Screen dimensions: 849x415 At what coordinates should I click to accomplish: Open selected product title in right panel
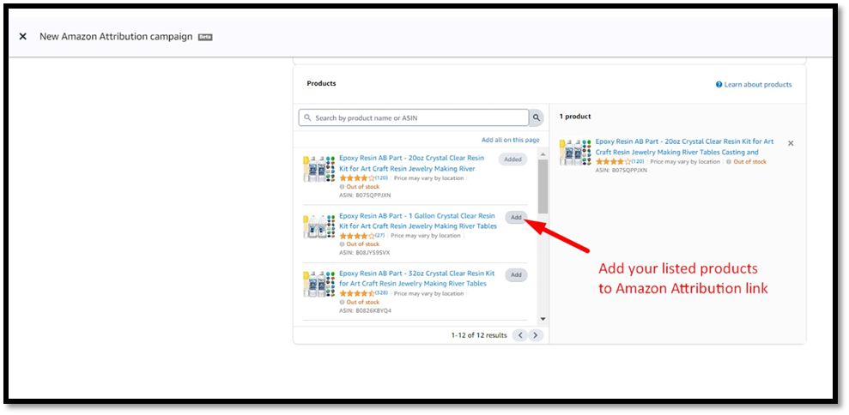(684, 147)
